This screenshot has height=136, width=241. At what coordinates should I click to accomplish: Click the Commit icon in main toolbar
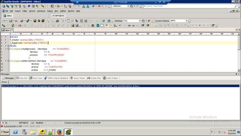coord(84,6)
